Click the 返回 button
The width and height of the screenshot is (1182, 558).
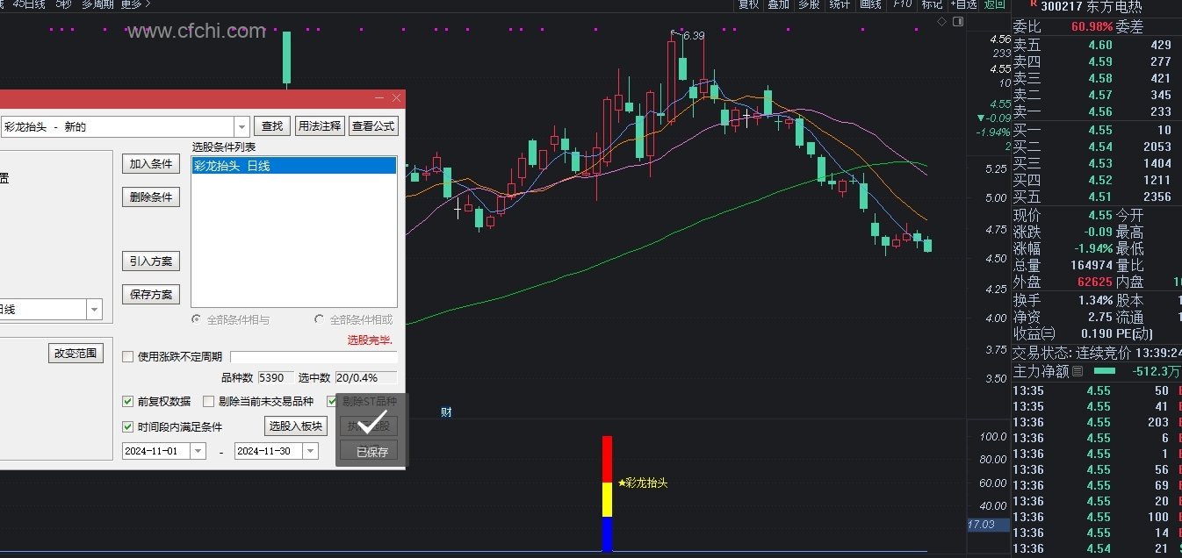[994, 4]
